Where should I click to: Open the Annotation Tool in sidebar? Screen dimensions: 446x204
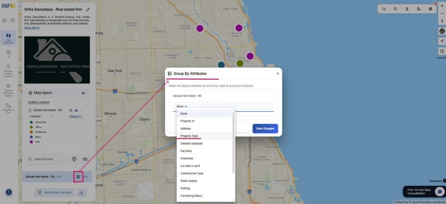coord(8,108)
